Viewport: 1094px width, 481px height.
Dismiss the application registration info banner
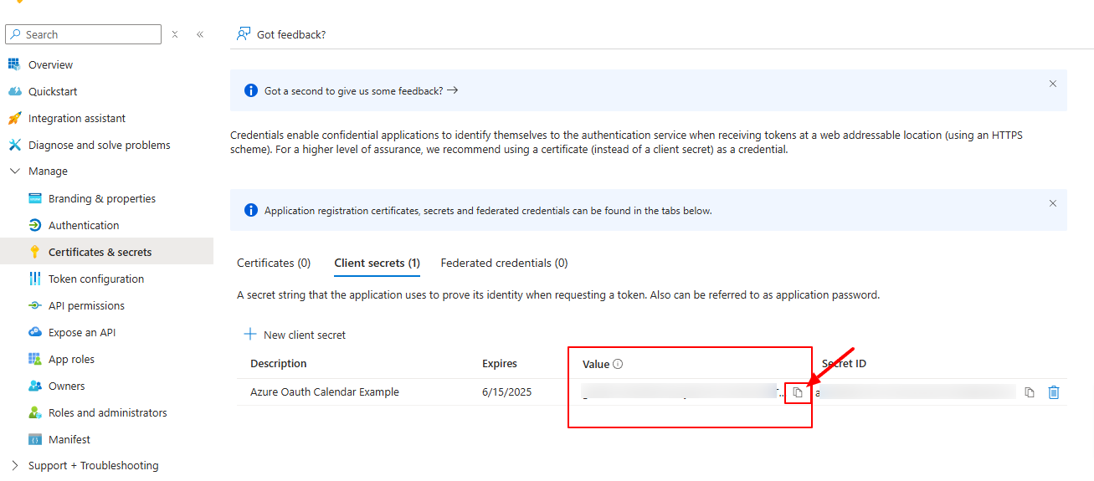coord(1053,203)
